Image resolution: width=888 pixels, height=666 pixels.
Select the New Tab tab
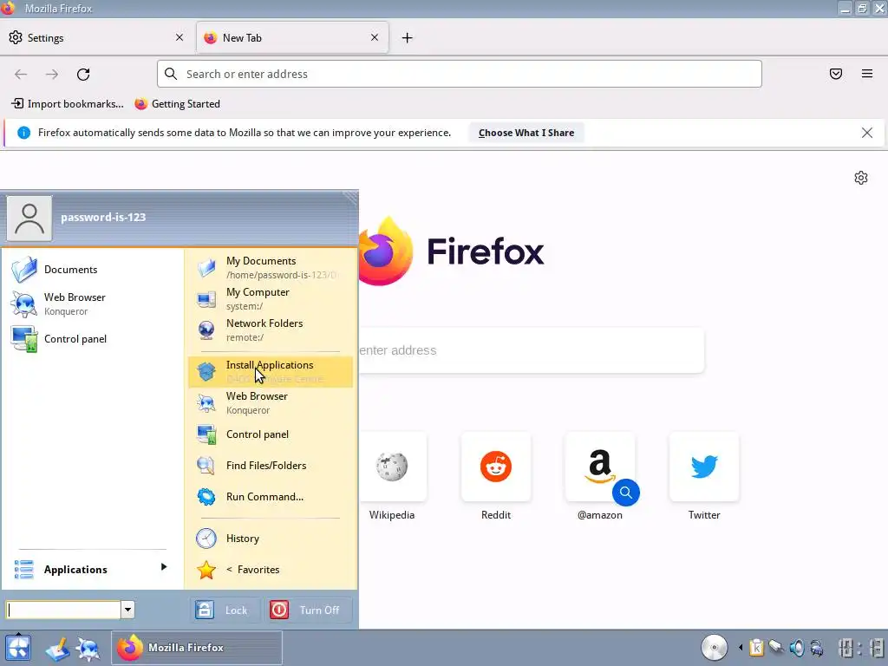[292, 38]
